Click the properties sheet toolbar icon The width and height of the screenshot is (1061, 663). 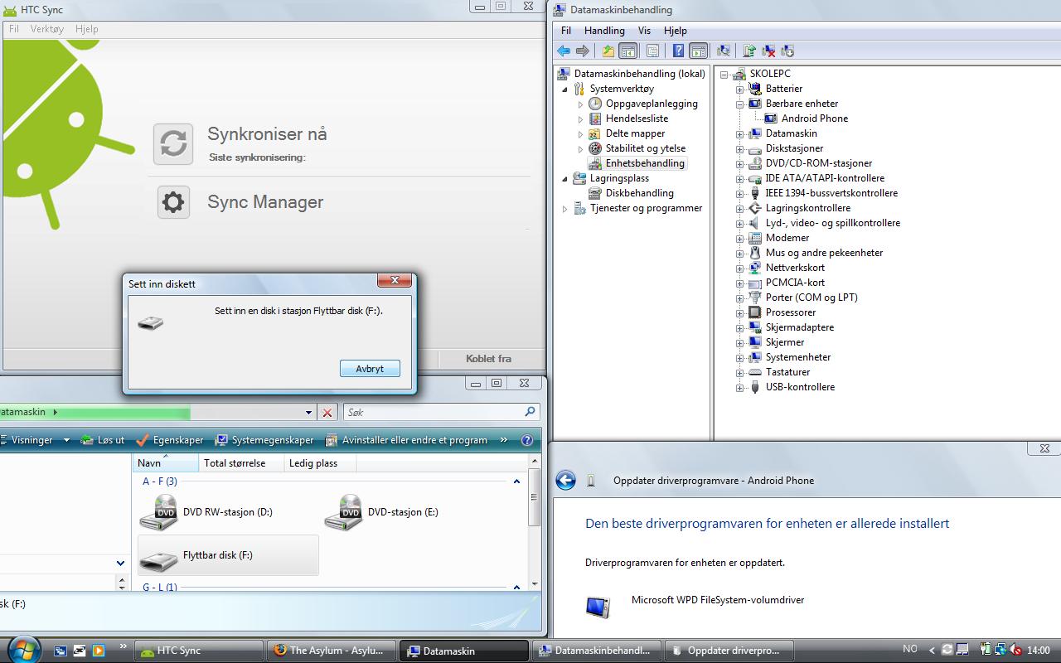653,51
